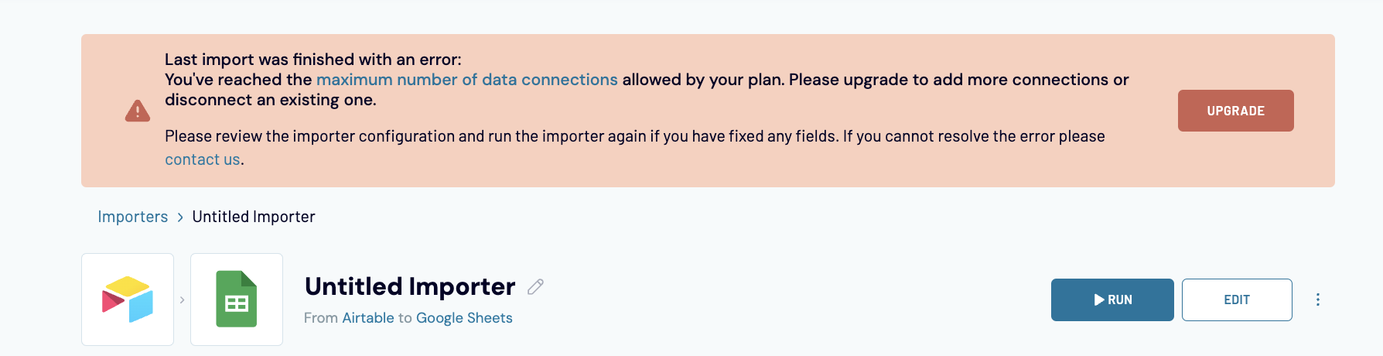Open the Google Sheets destination link
Viewport: 1383px width, 356px height.
click(x=464, y=318)
